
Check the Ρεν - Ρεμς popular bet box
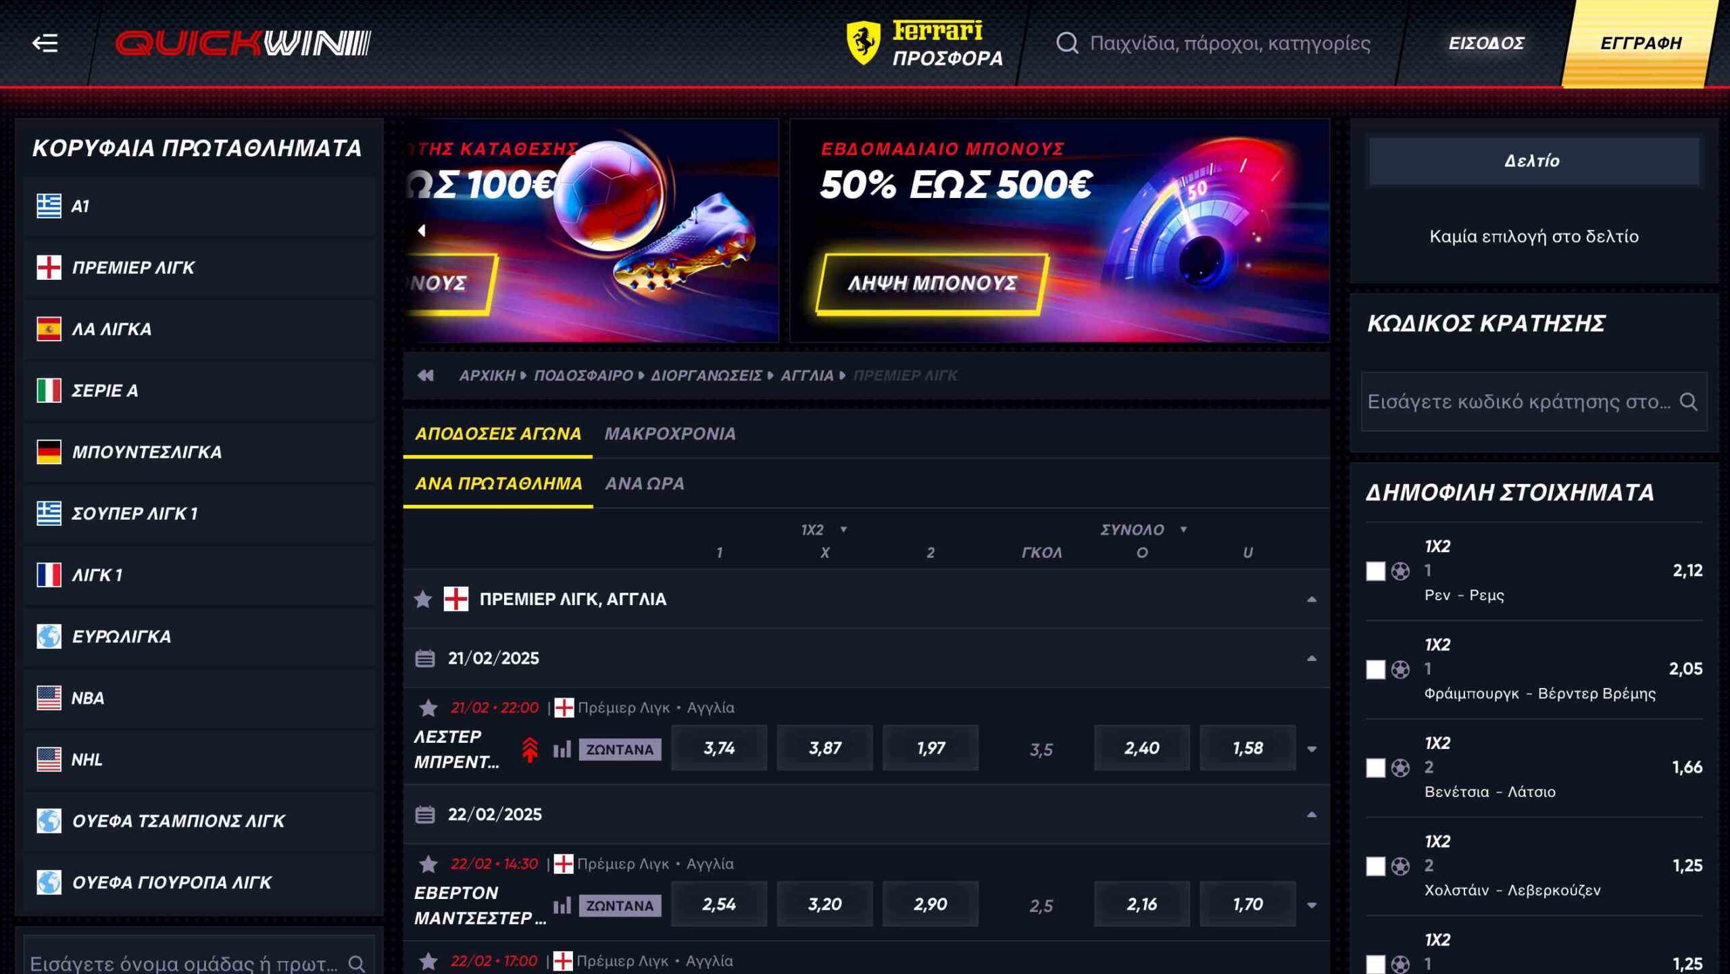click(x=1375, y=571)
